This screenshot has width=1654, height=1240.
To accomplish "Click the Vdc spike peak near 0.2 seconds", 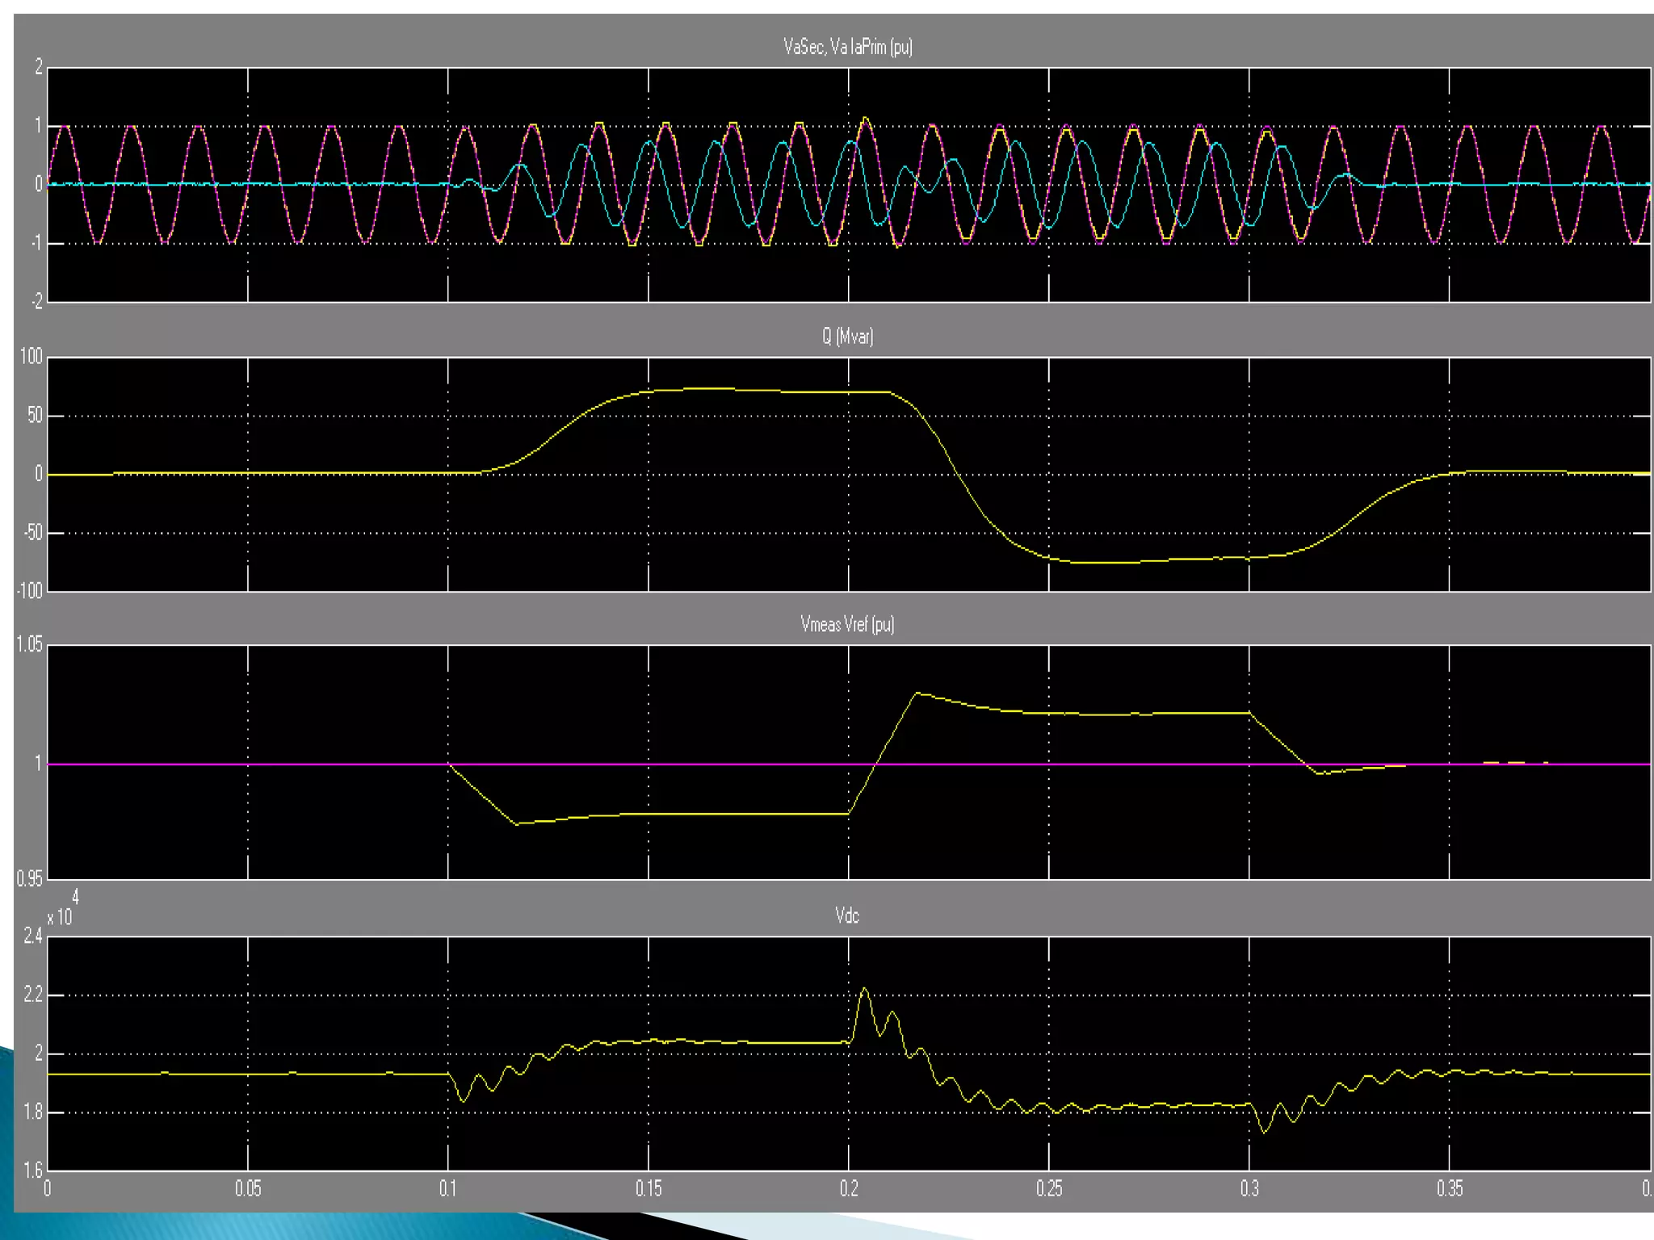I will pos(864,988).
